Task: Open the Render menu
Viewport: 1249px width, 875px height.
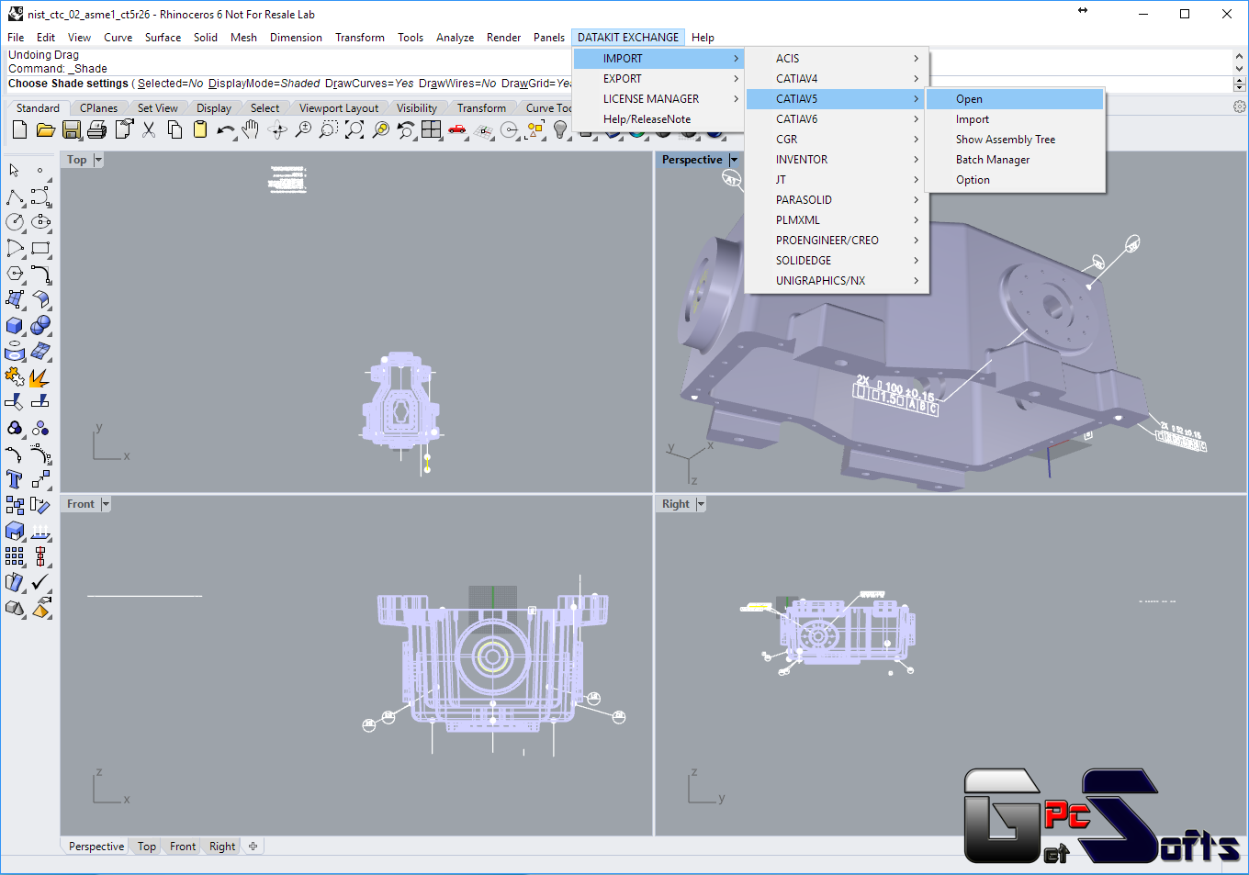Action: point(503,38)
